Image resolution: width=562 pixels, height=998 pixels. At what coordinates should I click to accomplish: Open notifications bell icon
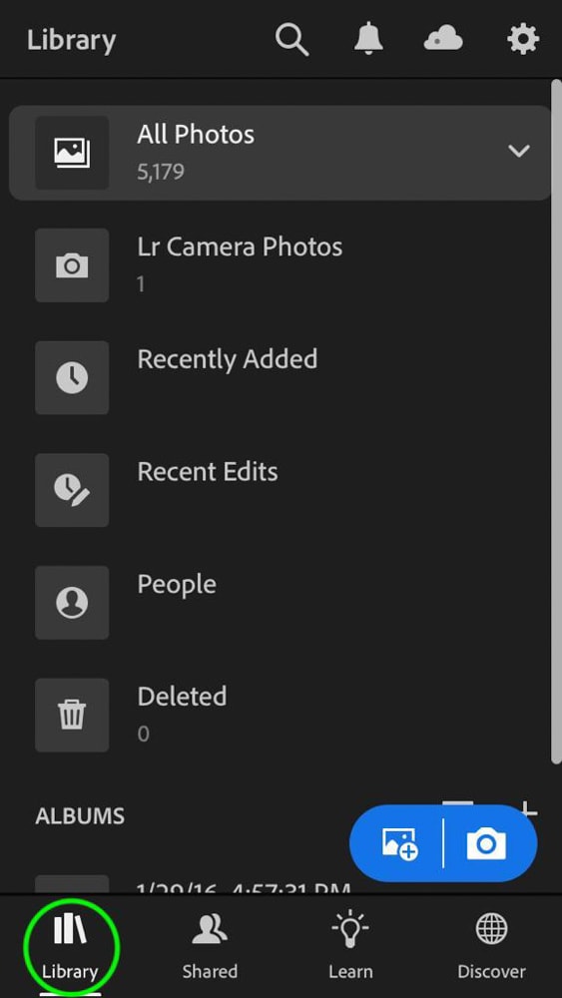click(x=368, y=40)
